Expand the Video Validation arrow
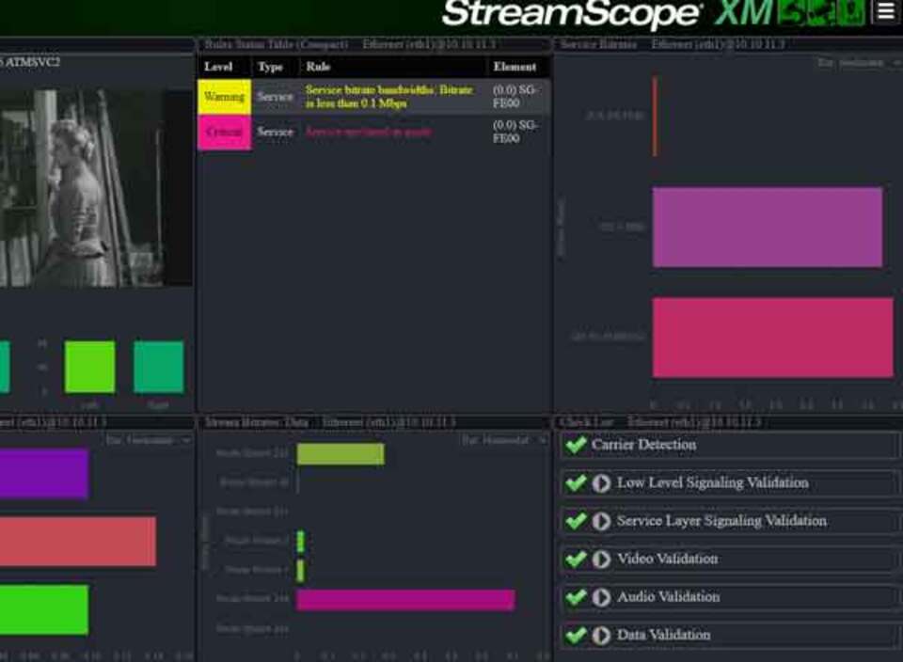This screenshot has height=662, width=903. [x=601, y=560]
